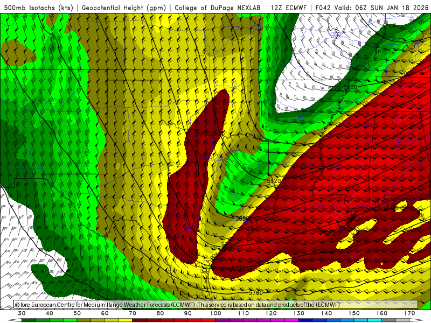
Task: Click the "Geopotential Height (gpm)" title text
Action: 124,8
